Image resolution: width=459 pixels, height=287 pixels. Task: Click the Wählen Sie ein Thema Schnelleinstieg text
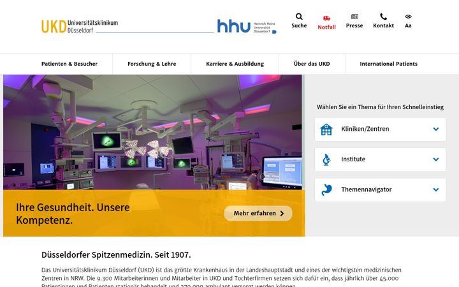(380, 107)
